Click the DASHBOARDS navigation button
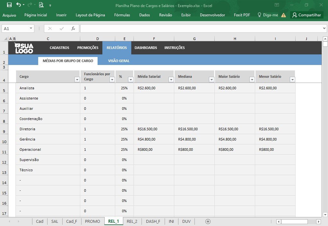 pyautogui.click(x=146, y=48)
